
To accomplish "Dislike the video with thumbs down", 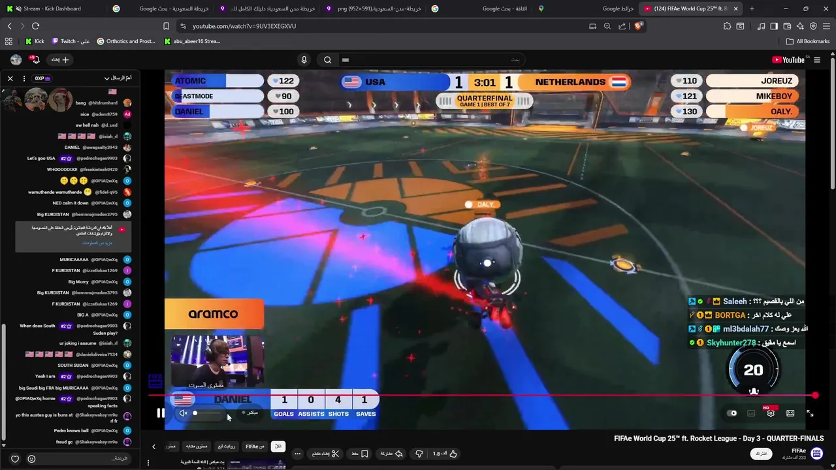I will point(419,454).
